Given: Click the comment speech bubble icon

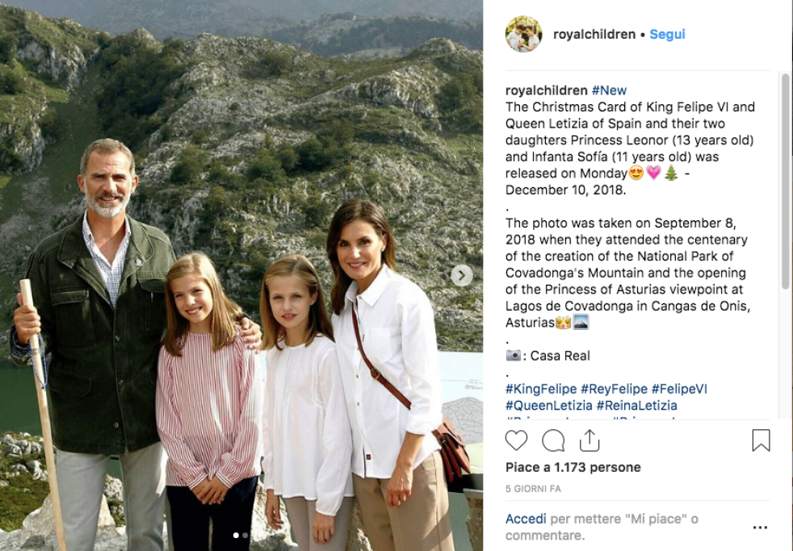Looking at the screenshot, I should point(553,440).
